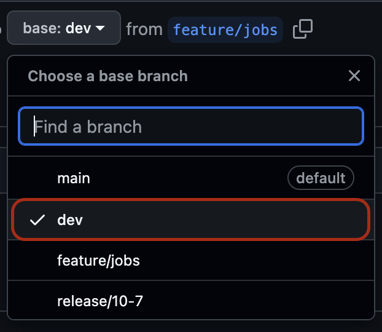Click the checkmark beside dev

[x=37, y=220]
